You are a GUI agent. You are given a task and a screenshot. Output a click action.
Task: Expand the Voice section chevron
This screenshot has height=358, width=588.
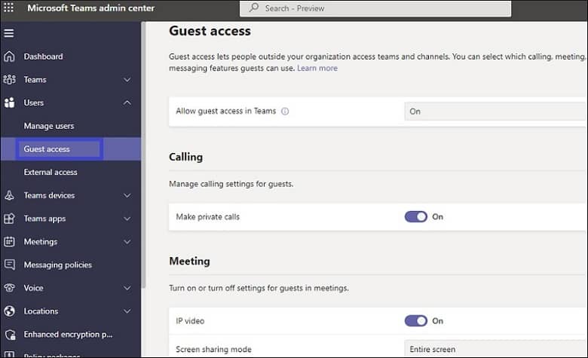[127, 288]
